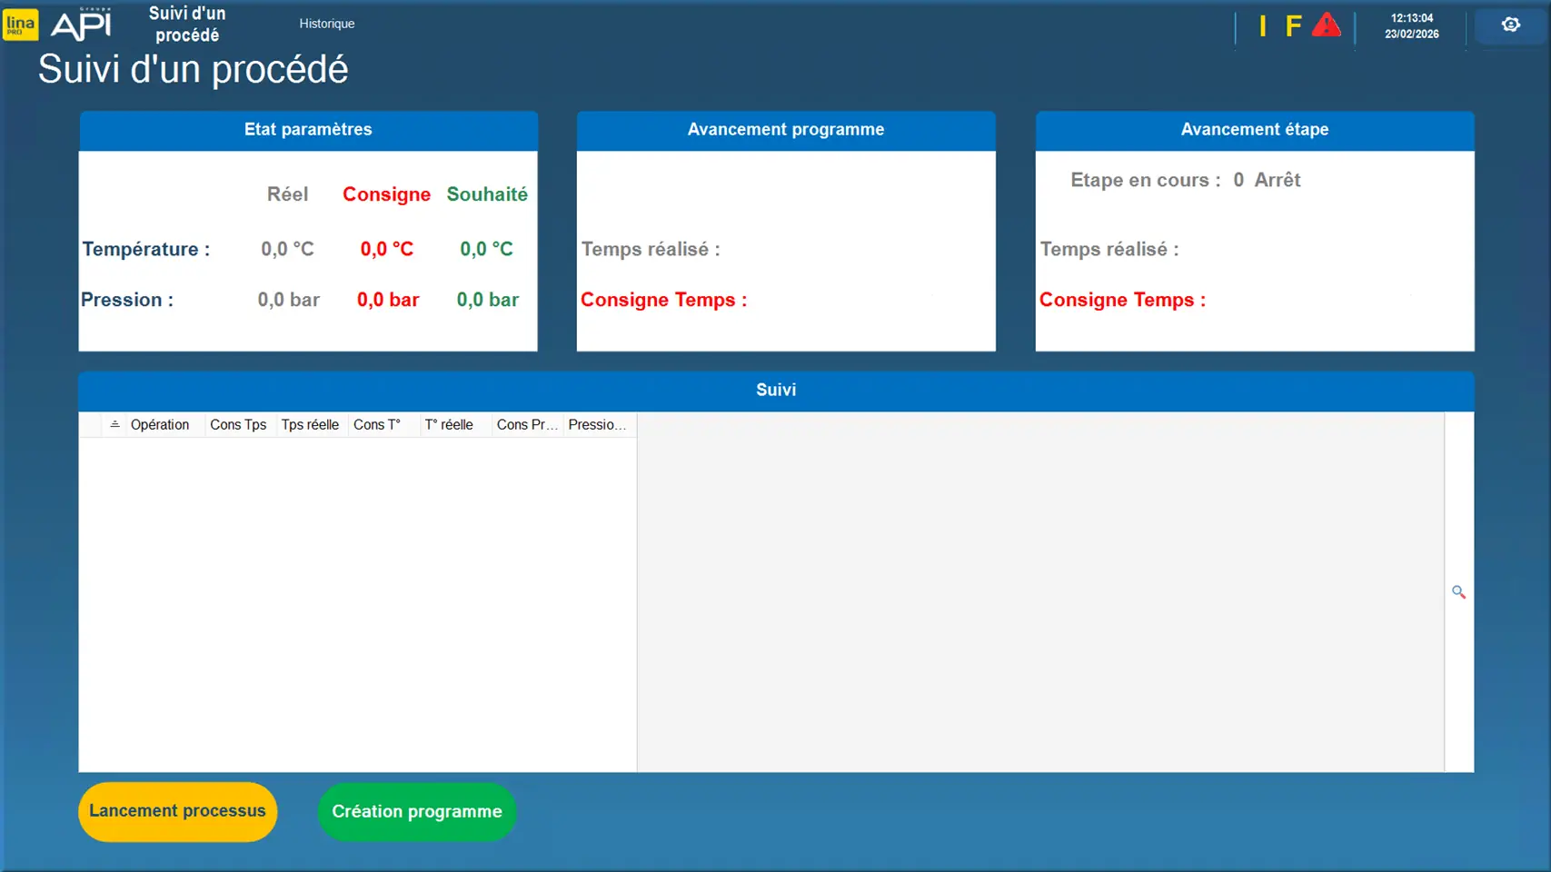Open the Historique tab
1551x872 pixels.
(327, 24)
